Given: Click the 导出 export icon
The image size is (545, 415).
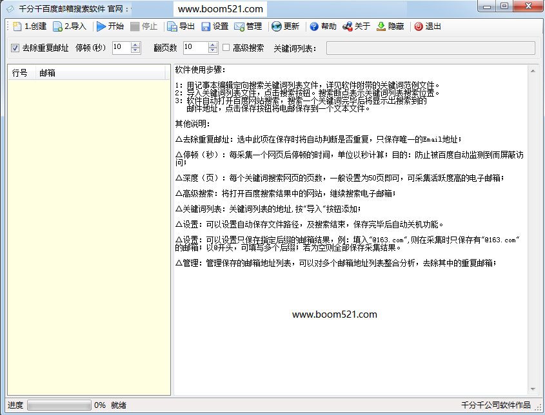Looking at the screenshot, I should [172, 26].
